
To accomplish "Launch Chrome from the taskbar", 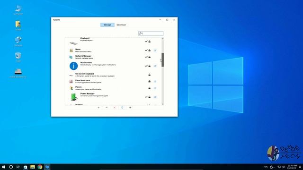I will click(x=40, y=167).
